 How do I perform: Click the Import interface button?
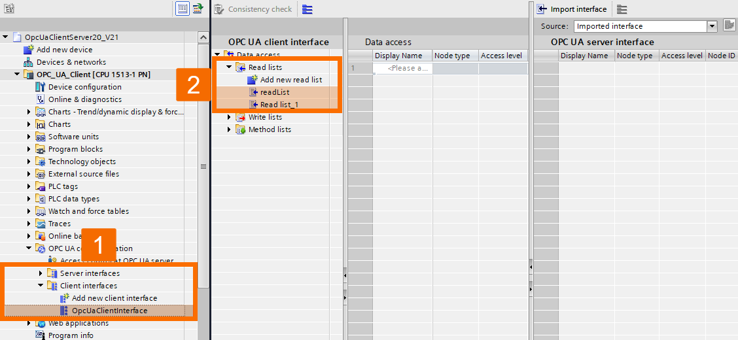pos(572,9)
